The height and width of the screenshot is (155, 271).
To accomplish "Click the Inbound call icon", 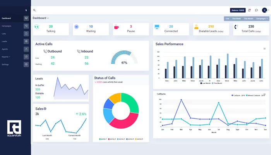I will [x=79, y=52].
